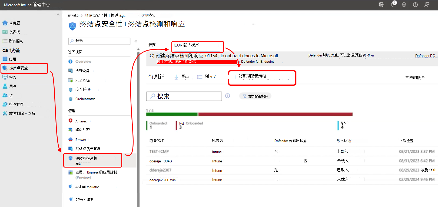Viewport: 438px width, 207px height.
Task: Open settings gear in top bar
Action: (x=404, y=5)
